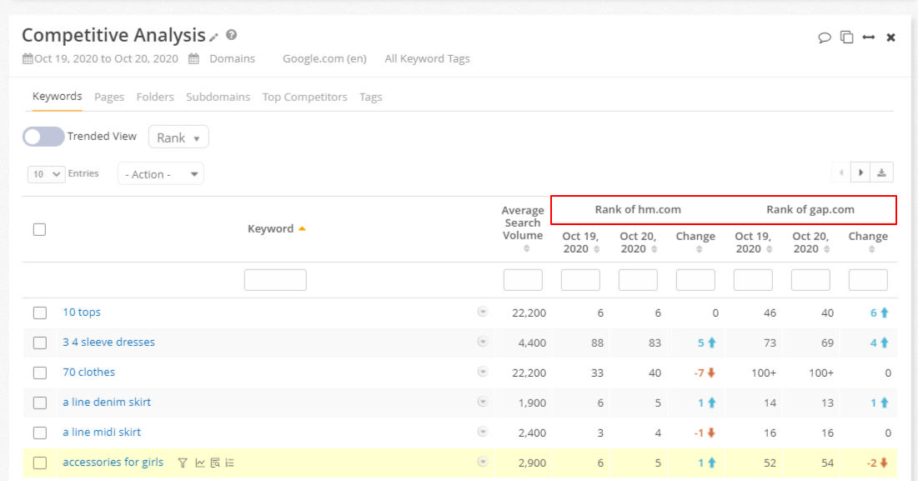Check the 3 4 sleeve dresses row

click(40, 343)
